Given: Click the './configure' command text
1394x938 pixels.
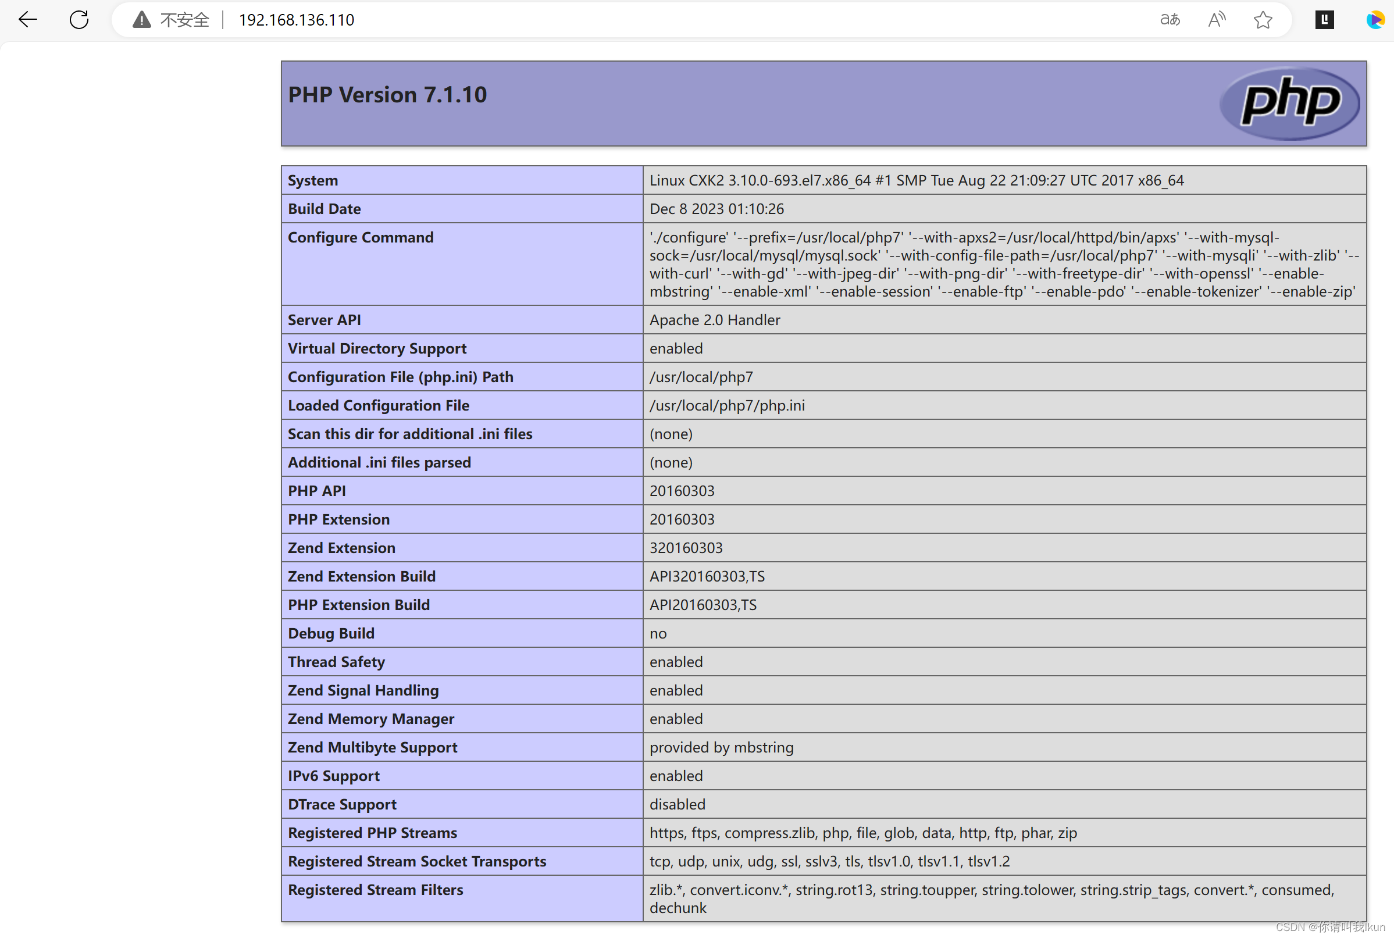Looking at the screenshot, I should coord(1004,265).
